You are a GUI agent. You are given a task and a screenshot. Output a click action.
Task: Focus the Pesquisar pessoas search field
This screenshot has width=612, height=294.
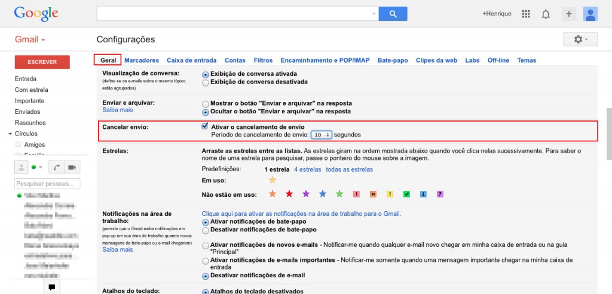click(x=47, y=184)
